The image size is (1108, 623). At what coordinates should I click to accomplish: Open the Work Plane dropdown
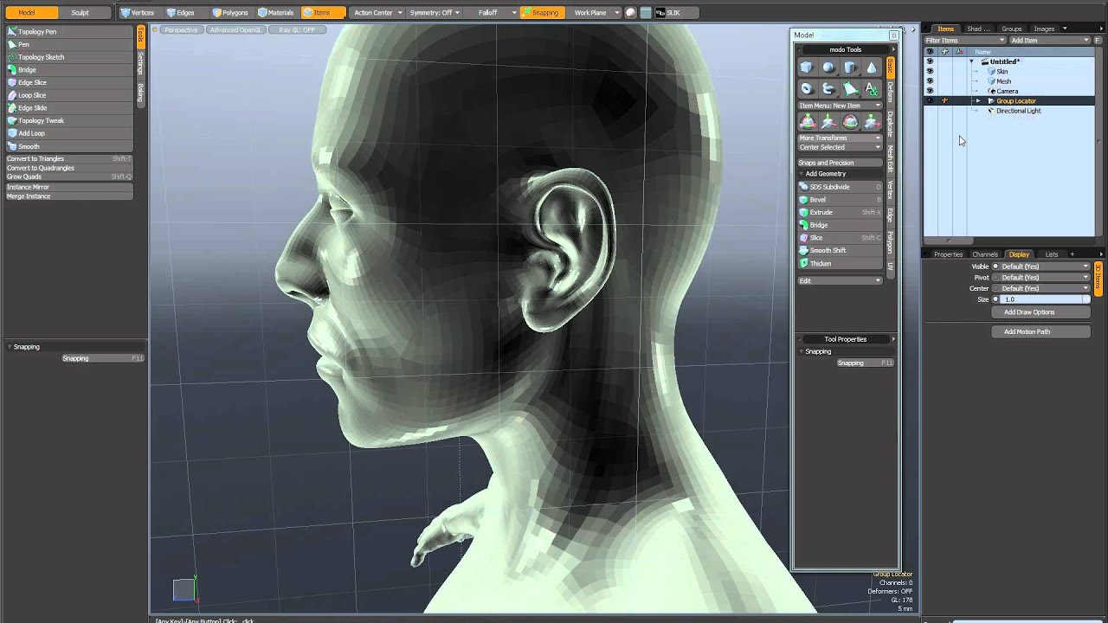595,13
